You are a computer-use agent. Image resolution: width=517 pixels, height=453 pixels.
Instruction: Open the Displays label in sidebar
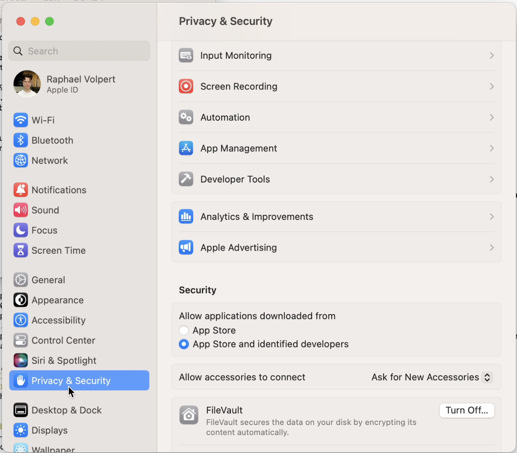50,430
